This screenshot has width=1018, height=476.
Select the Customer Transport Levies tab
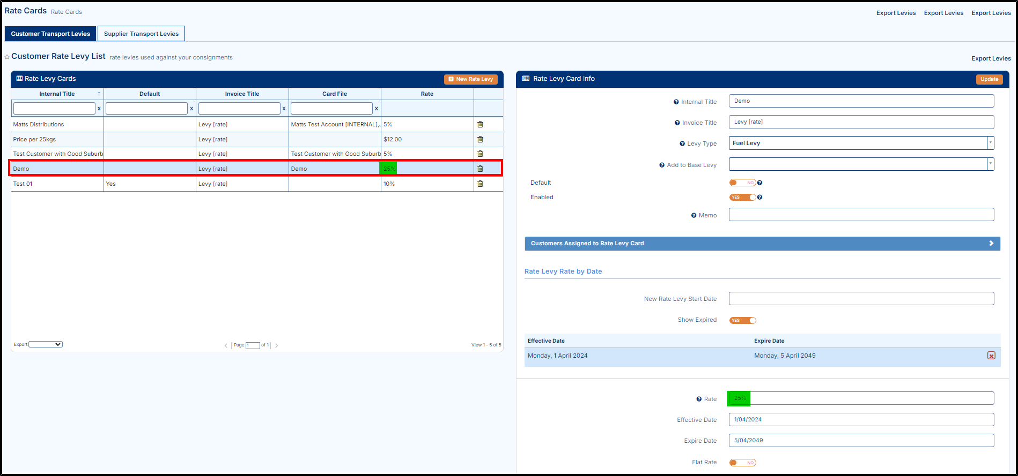[50, 34]
